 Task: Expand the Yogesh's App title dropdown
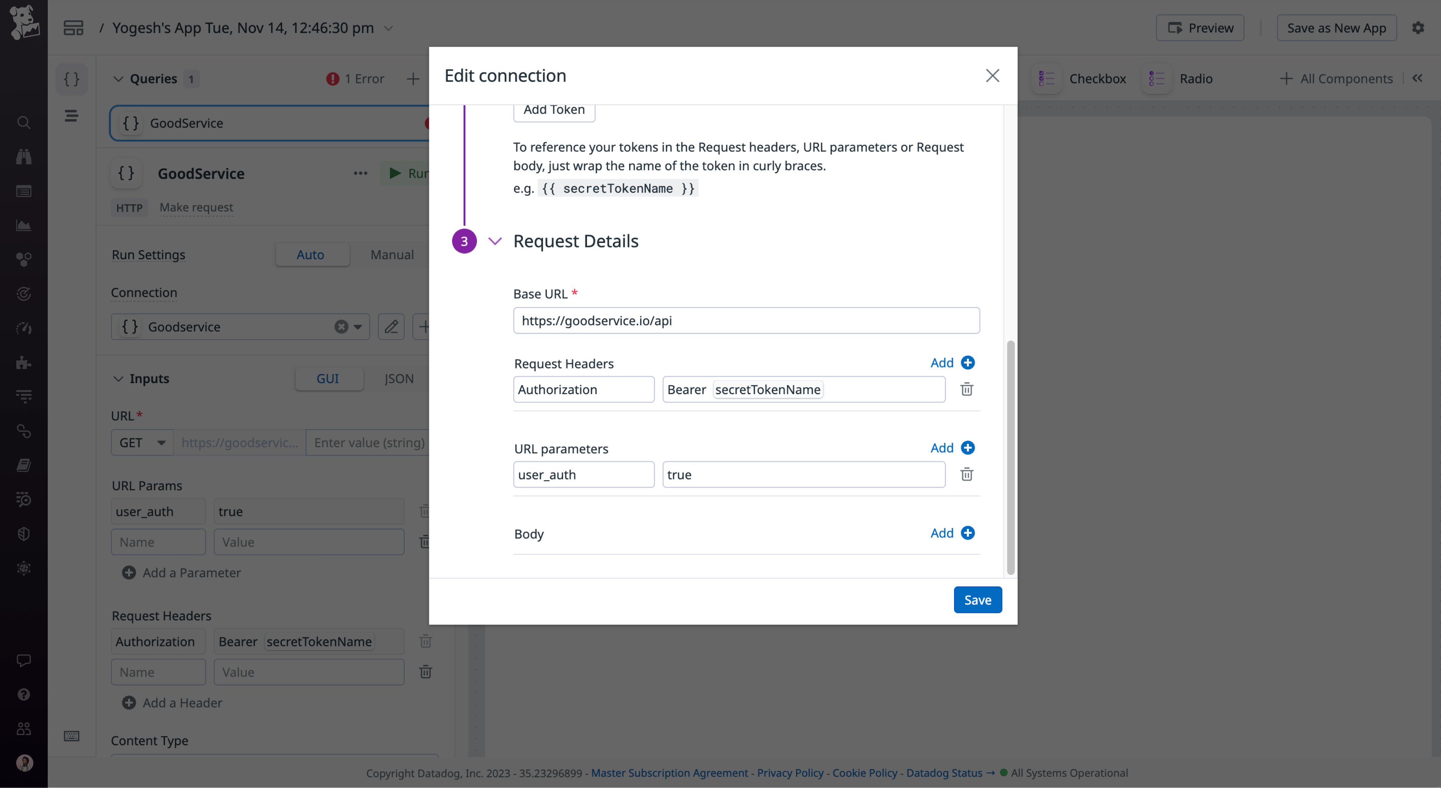pyautogui.click(x=388, y=28)
